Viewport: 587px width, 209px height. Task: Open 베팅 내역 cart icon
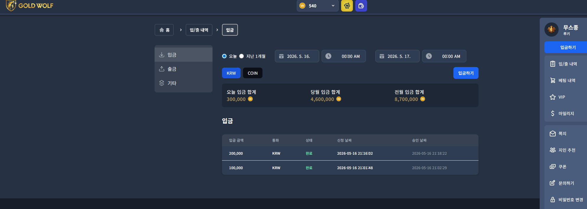553,80
